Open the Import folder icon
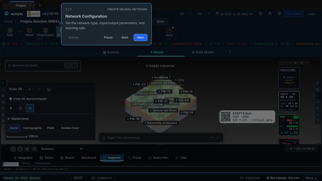The image size is (322, 181). [x=29, y=30]
